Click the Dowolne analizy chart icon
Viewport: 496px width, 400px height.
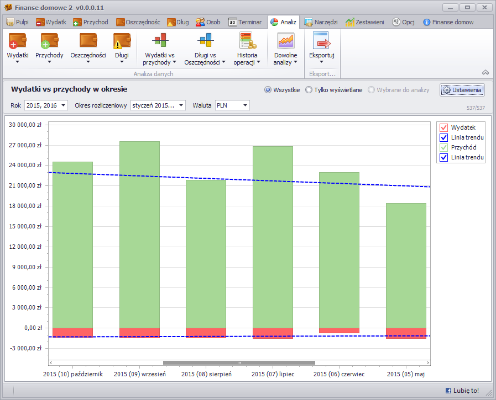(x=285, y=41)
